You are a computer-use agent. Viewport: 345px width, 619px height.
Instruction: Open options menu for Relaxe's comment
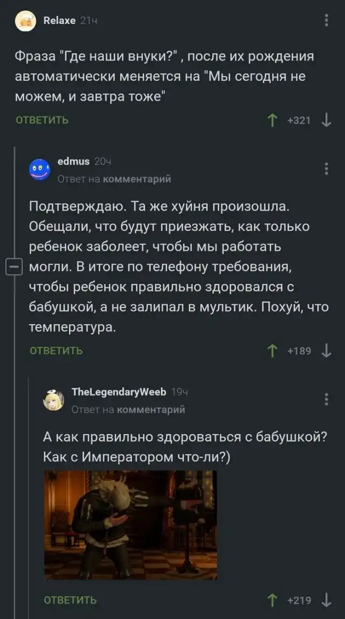point(326,21)
